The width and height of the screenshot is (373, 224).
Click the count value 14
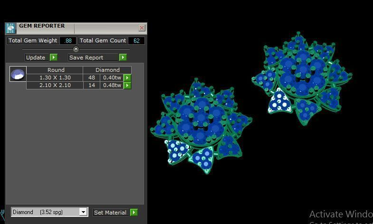click(92, 85)
